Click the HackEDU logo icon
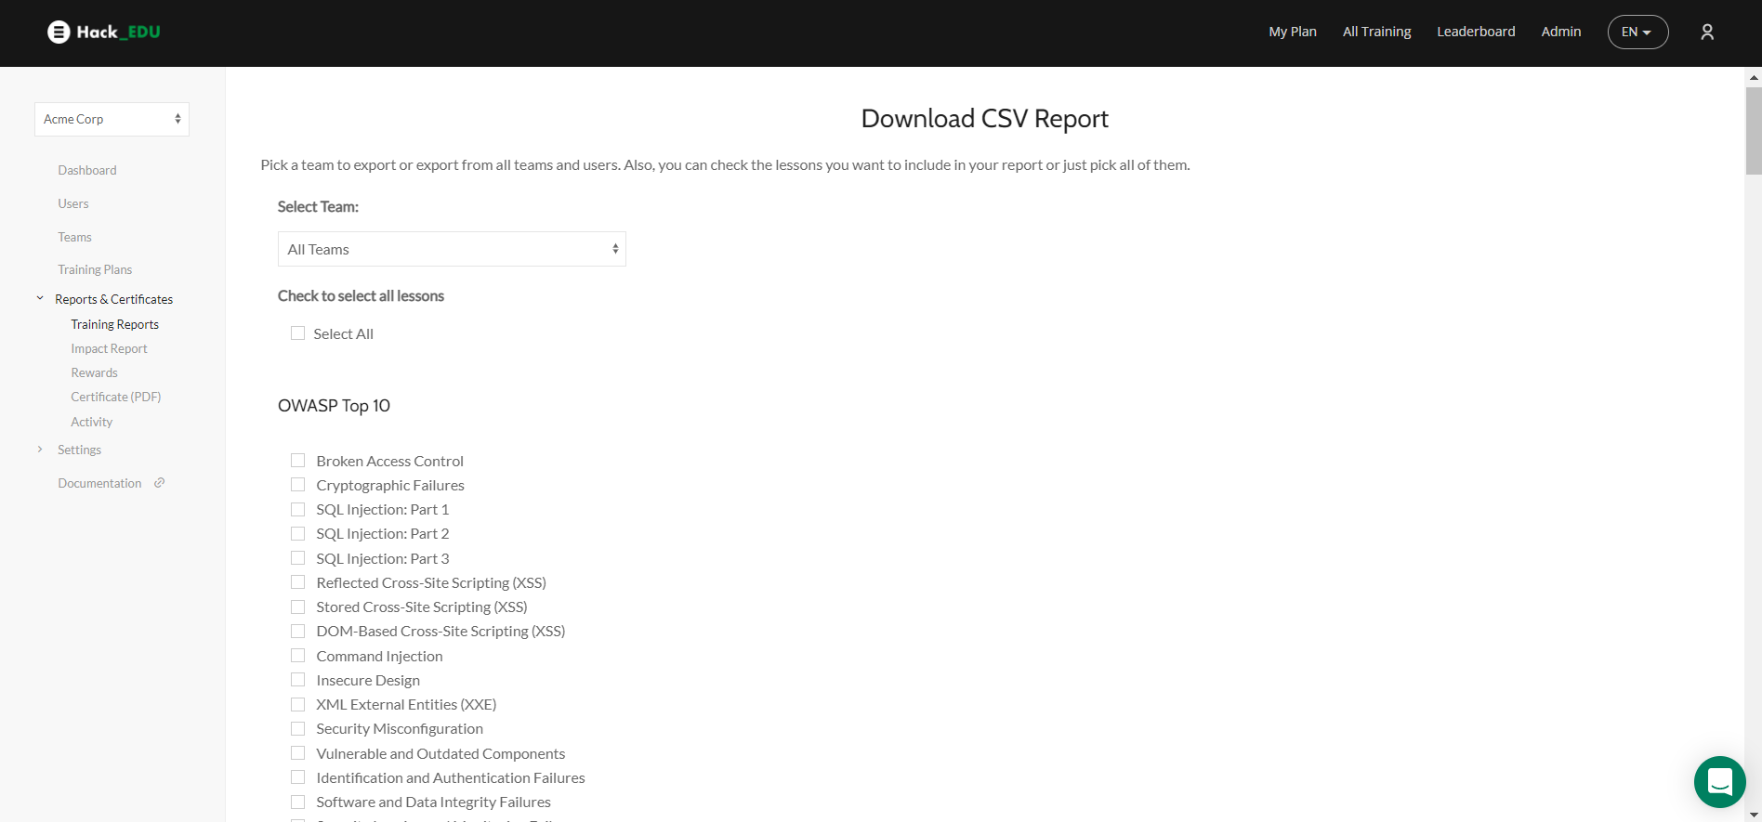The image size is (1762, 822). point(59,33)
